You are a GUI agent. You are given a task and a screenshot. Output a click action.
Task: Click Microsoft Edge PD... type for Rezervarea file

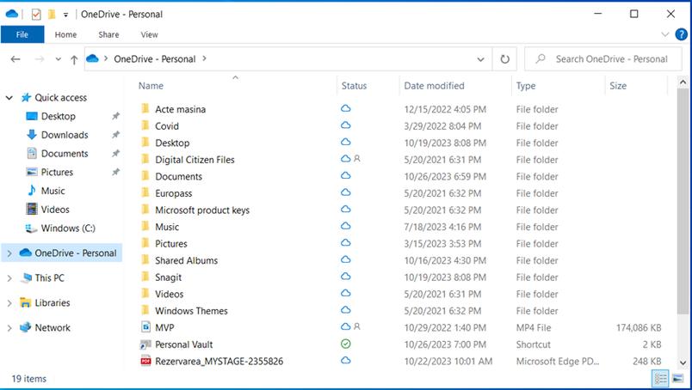(x=558, y=362)
